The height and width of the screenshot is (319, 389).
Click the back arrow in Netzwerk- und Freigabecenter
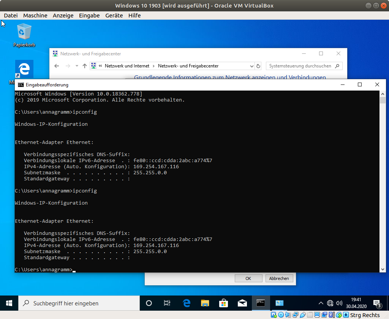click(x=57, y=66)
